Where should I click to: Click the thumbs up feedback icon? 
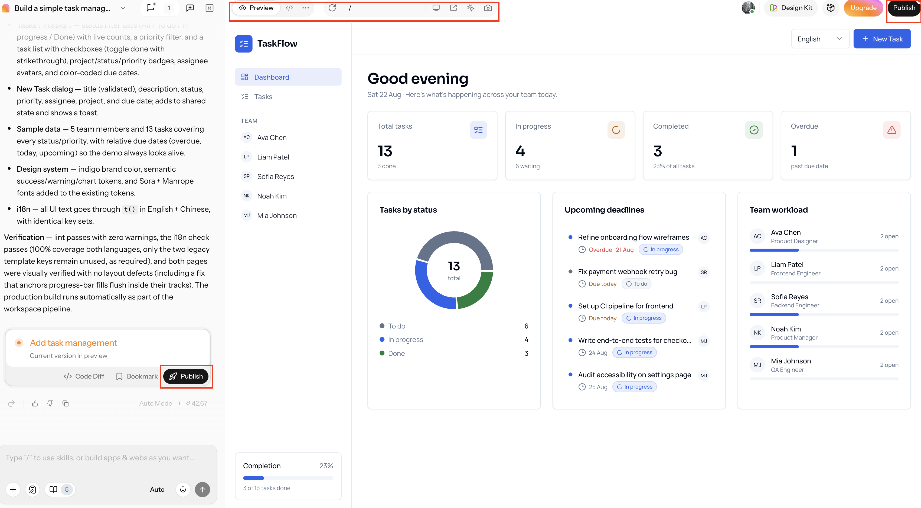tap(35, 403)
